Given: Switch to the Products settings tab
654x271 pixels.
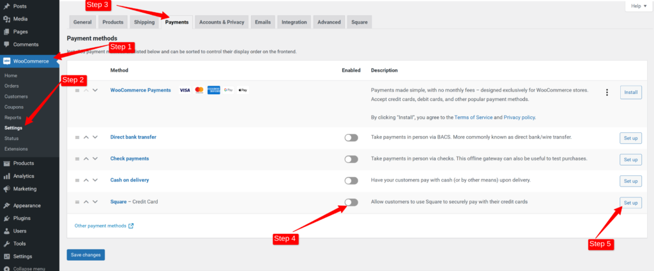Looking at the screenshot, I should (x=112, y=22).
